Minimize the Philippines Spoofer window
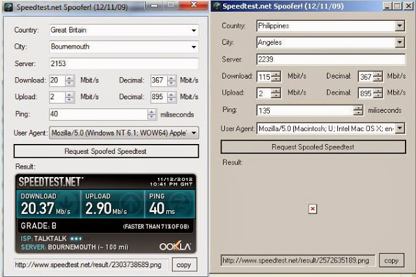 (387, 6)
